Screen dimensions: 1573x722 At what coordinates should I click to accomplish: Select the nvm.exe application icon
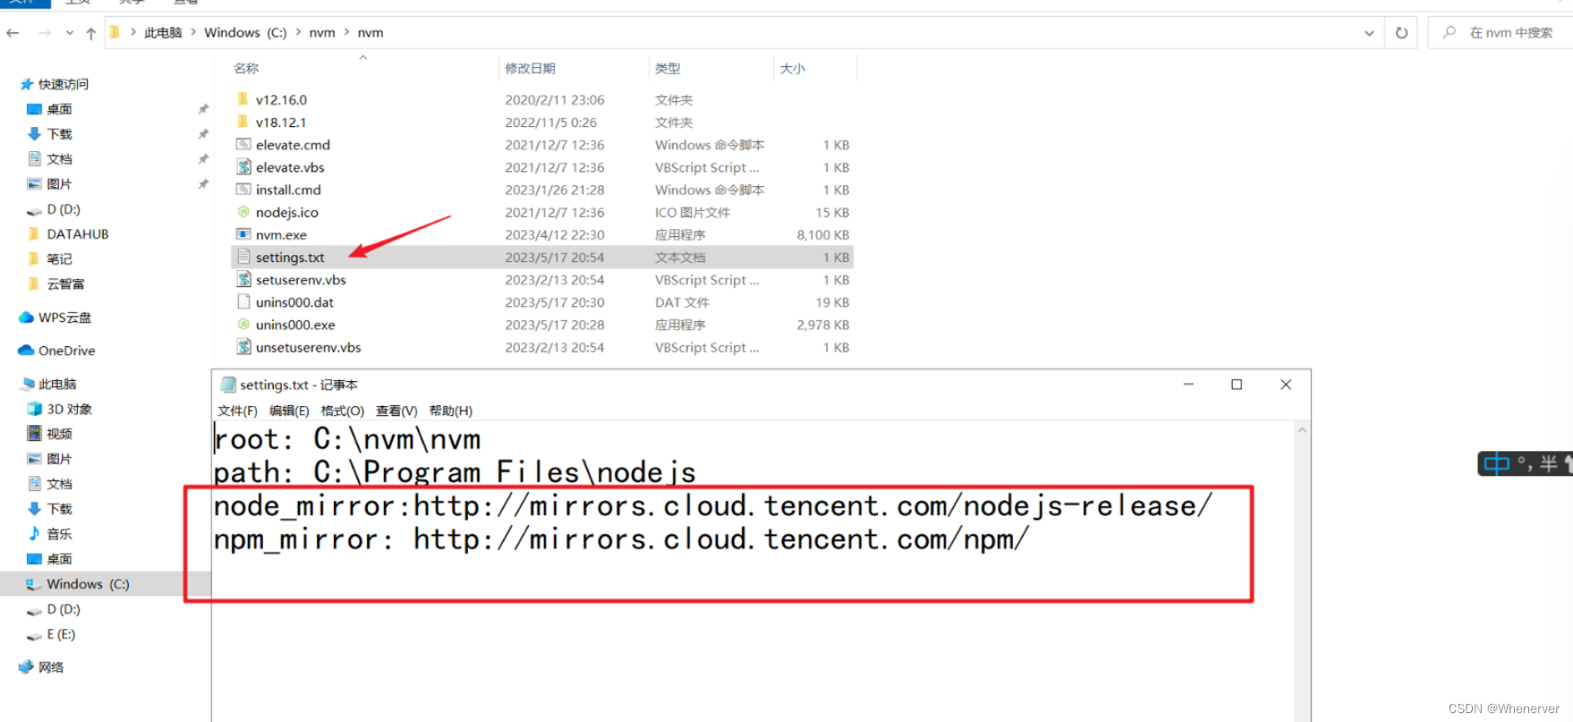[242, 234]
